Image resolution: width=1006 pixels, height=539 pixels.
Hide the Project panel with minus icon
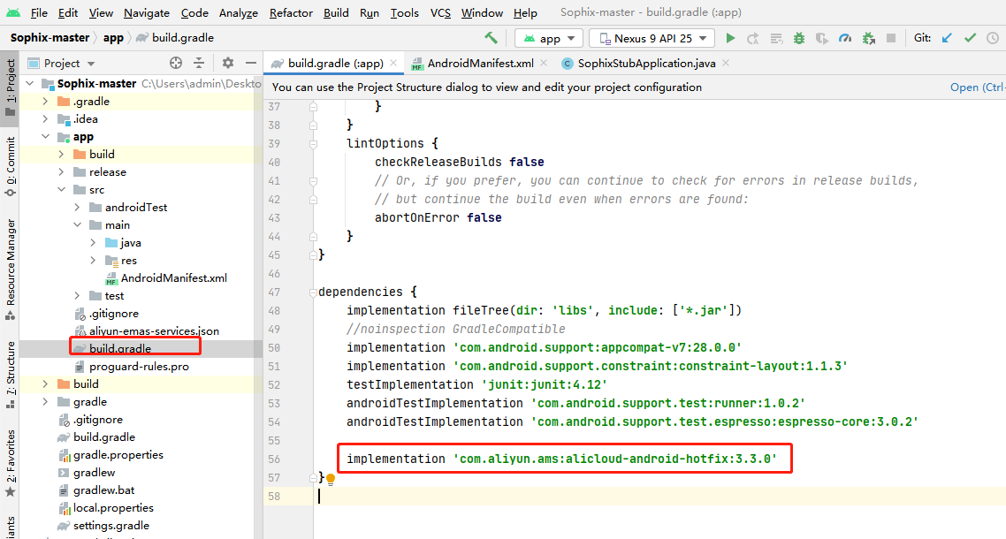coord(251,63)
